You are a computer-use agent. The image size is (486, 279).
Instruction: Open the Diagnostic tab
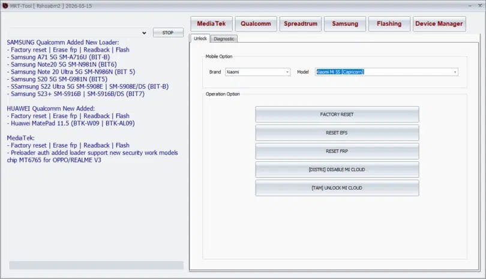click(x=224, y=39)
